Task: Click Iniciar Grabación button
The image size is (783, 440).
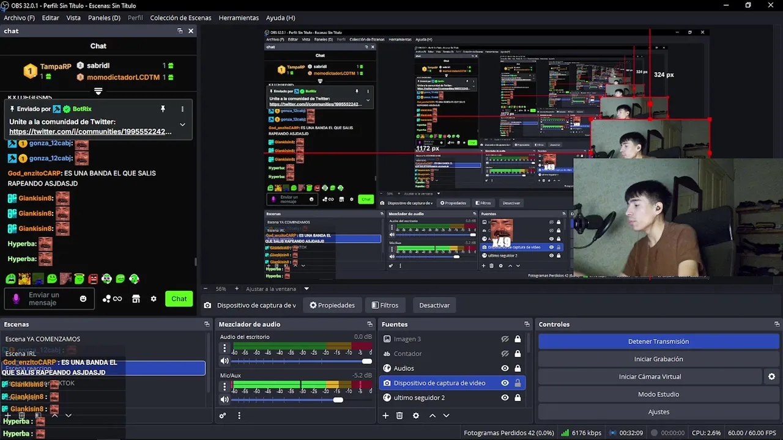Action: (658, 359)
